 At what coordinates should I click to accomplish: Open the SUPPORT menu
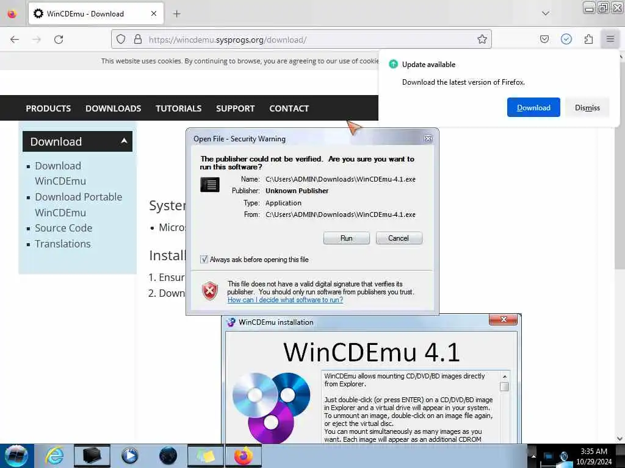pyautogui.click(x=235, y=108)
